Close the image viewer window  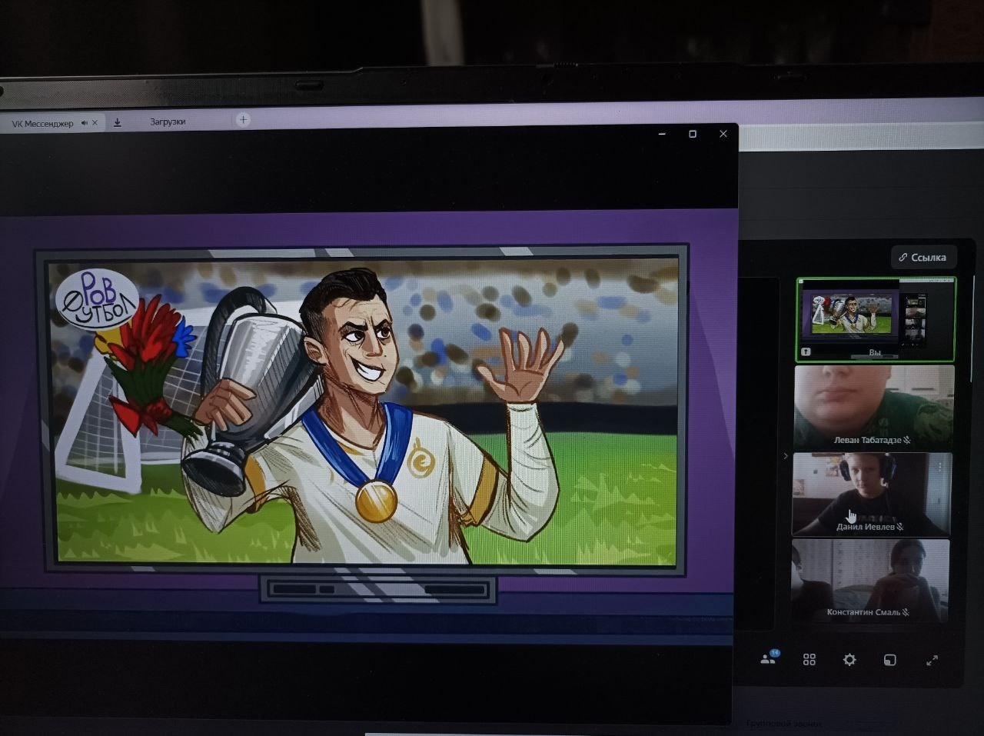point(723,134)
